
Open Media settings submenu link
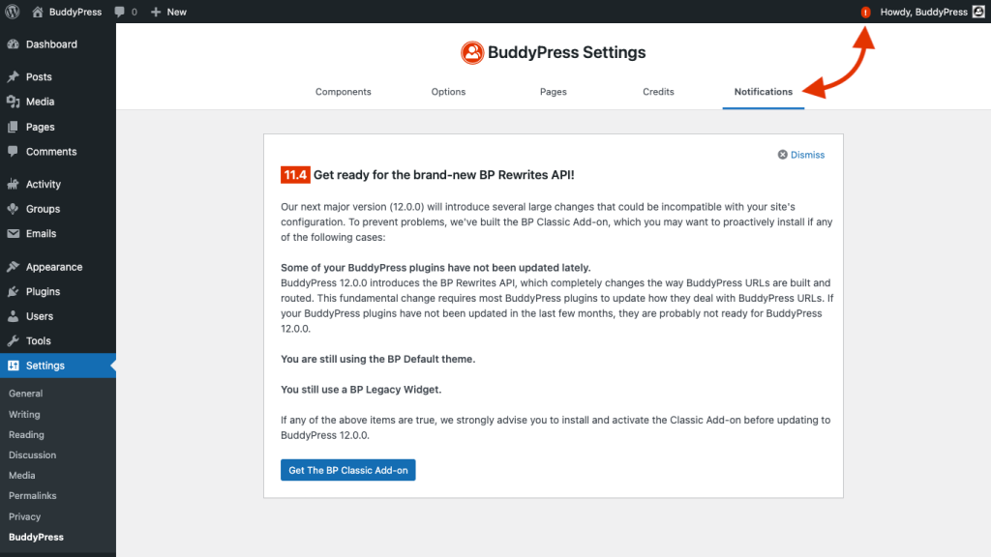pyautogui.click(x=21, y=475)
